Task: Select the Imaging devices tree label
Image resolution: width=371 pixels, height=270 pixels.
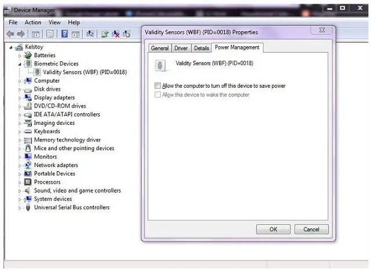Action: pos(54,123)
